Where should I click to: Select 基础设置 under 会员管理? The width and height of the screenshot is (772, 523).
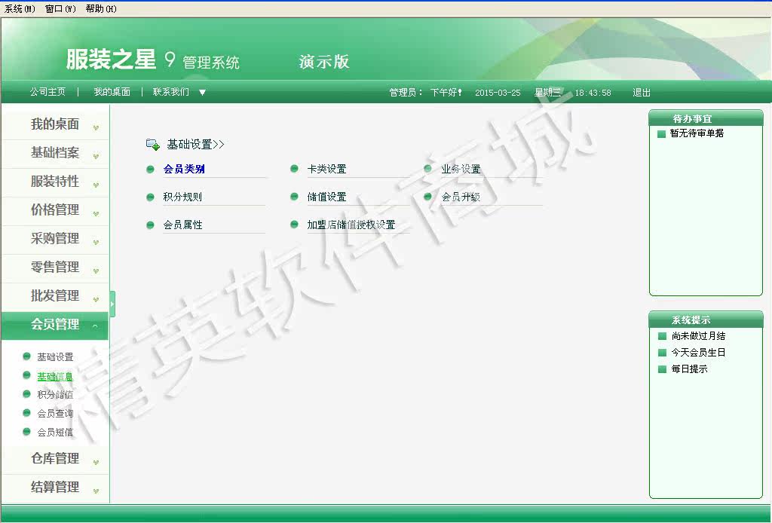click(55, 357)
